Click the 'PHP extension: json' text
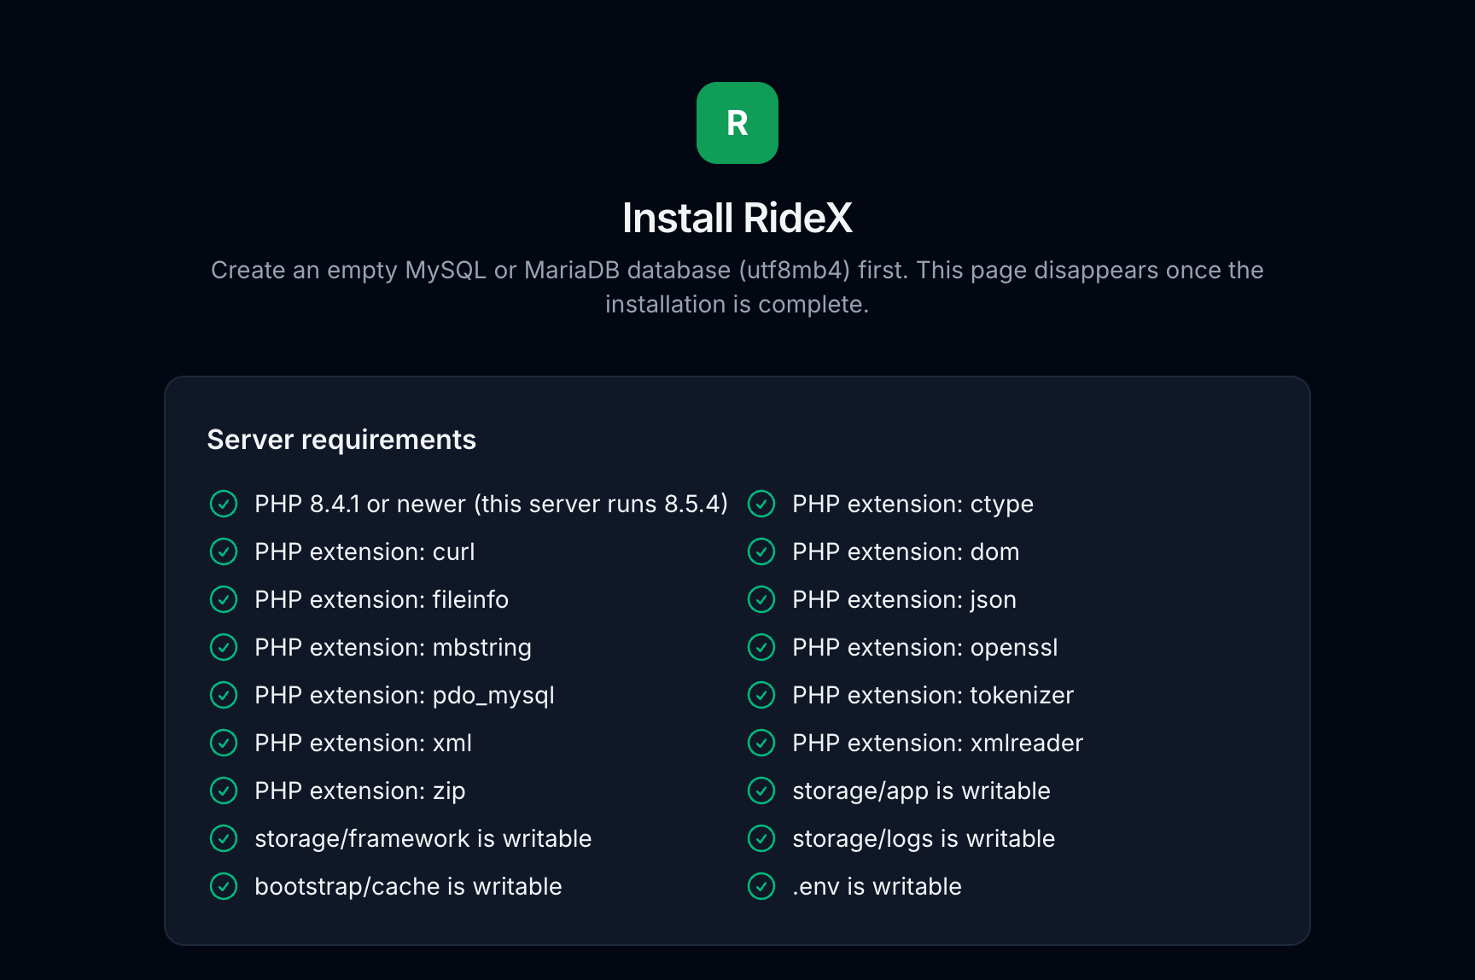1475x980 pixels. tap(904, 599)
